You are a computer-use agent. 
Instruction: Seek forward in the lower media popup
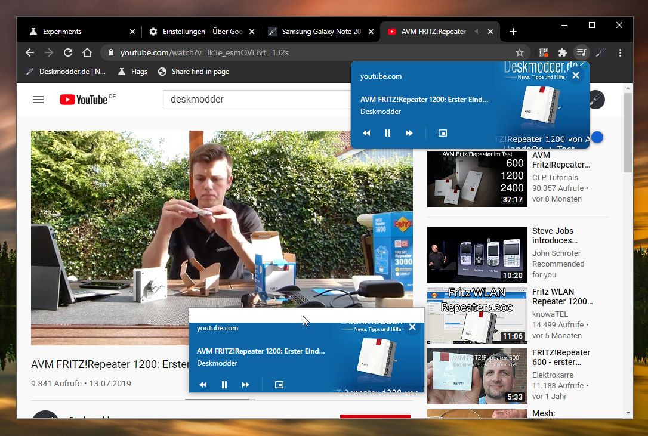point(245,385)
